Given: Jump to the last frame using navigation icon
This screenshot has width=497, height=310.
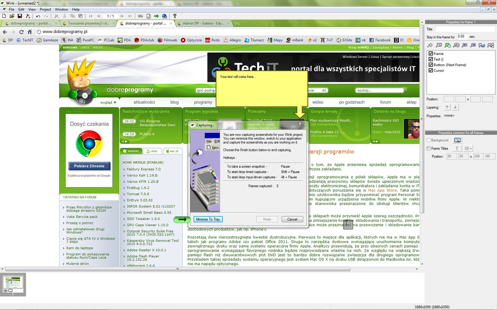Looking at the screenshot, I should click(x=129, y=16).
